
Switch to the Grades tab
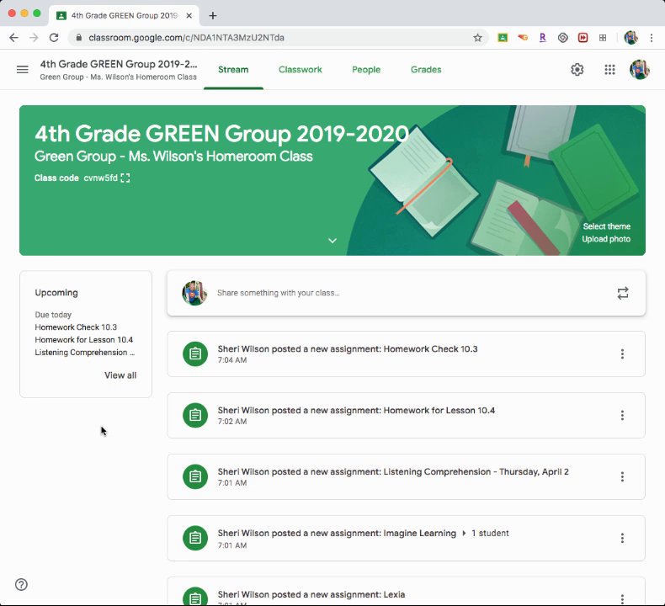(426, 70)
